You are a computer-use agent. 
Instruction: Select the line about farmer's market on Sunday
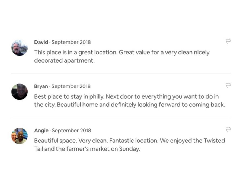[x=87, y=149]
